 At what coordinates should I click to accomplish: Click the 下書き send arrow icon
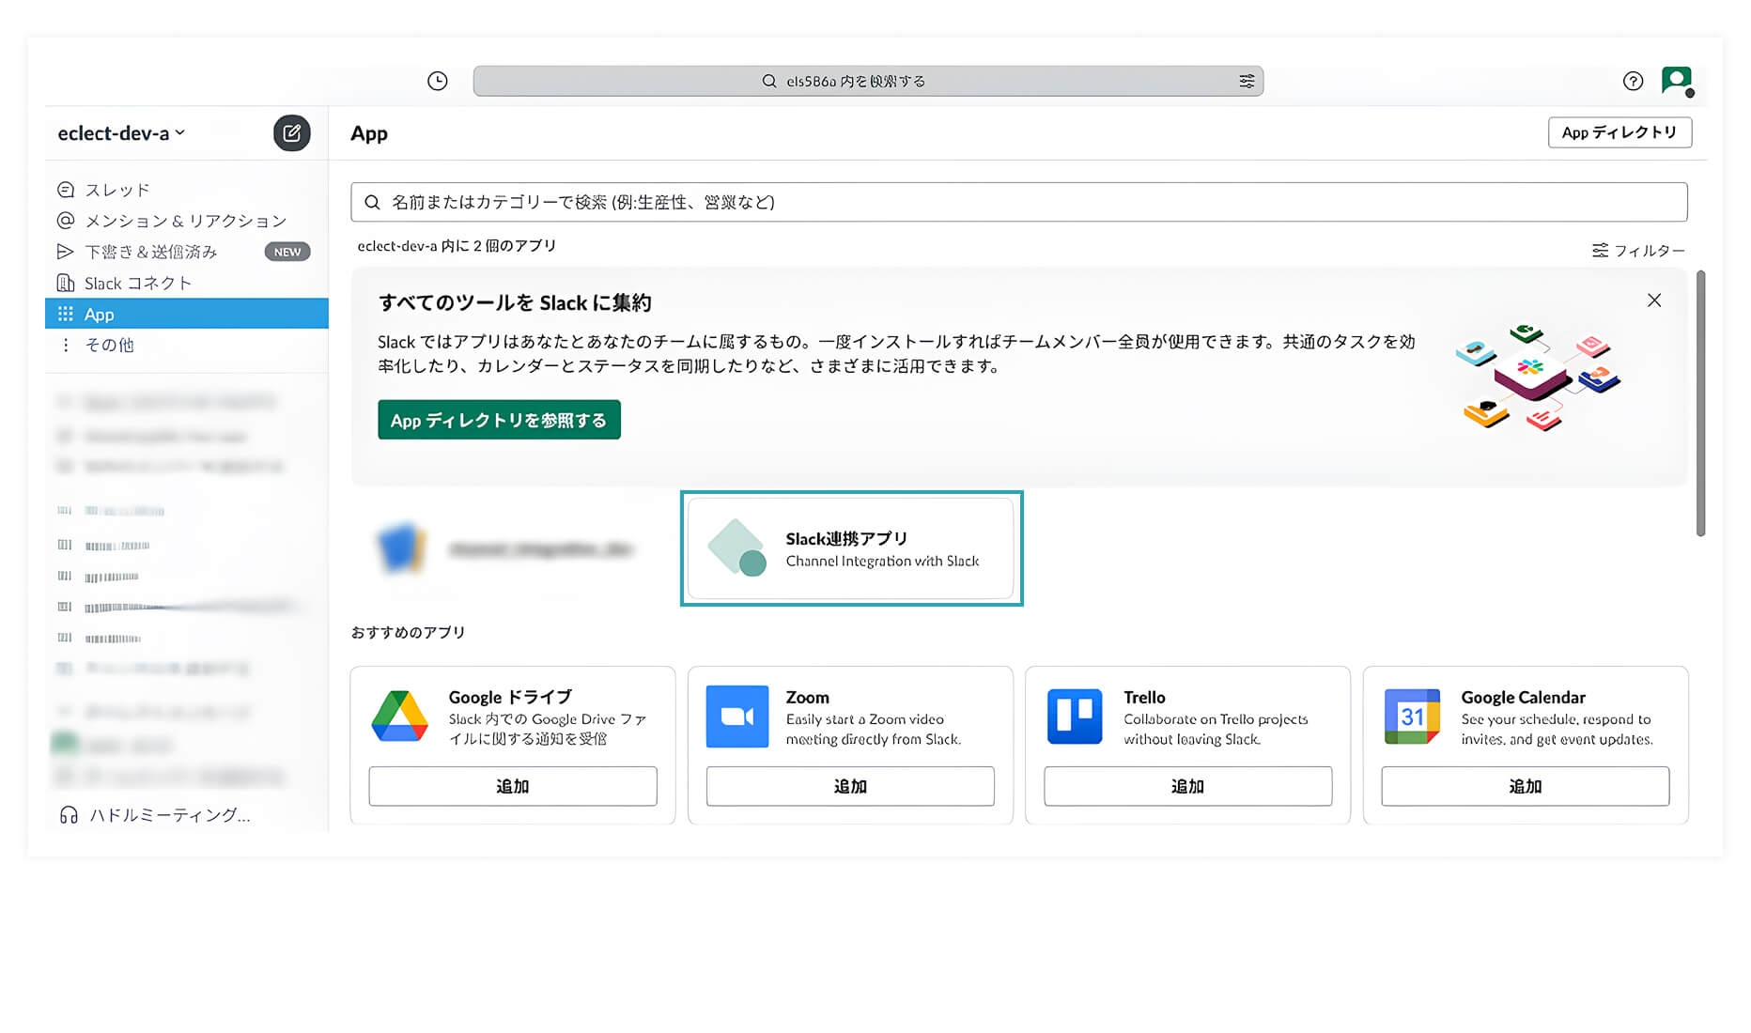click(x=65, y=252)
